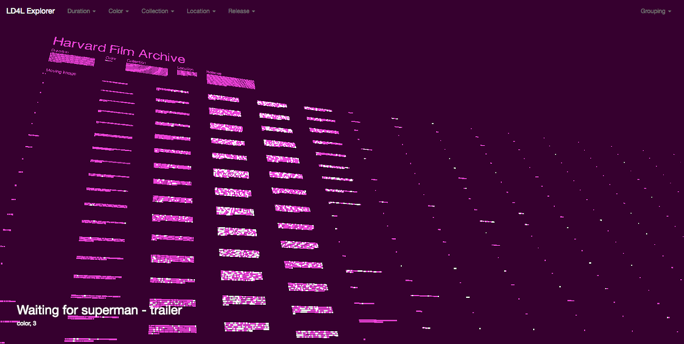The image size is (684, 344).
Task: Click the Location histogram in scene
Action: click(x=187, y=73)
